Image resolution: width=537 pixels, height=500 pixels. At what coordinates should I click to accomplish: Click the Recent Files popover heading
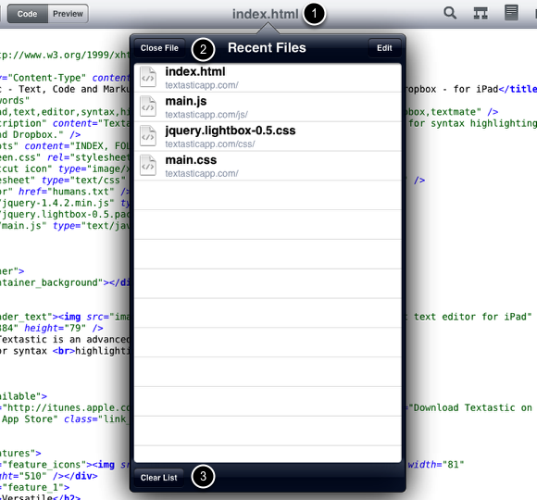point(267,47)
